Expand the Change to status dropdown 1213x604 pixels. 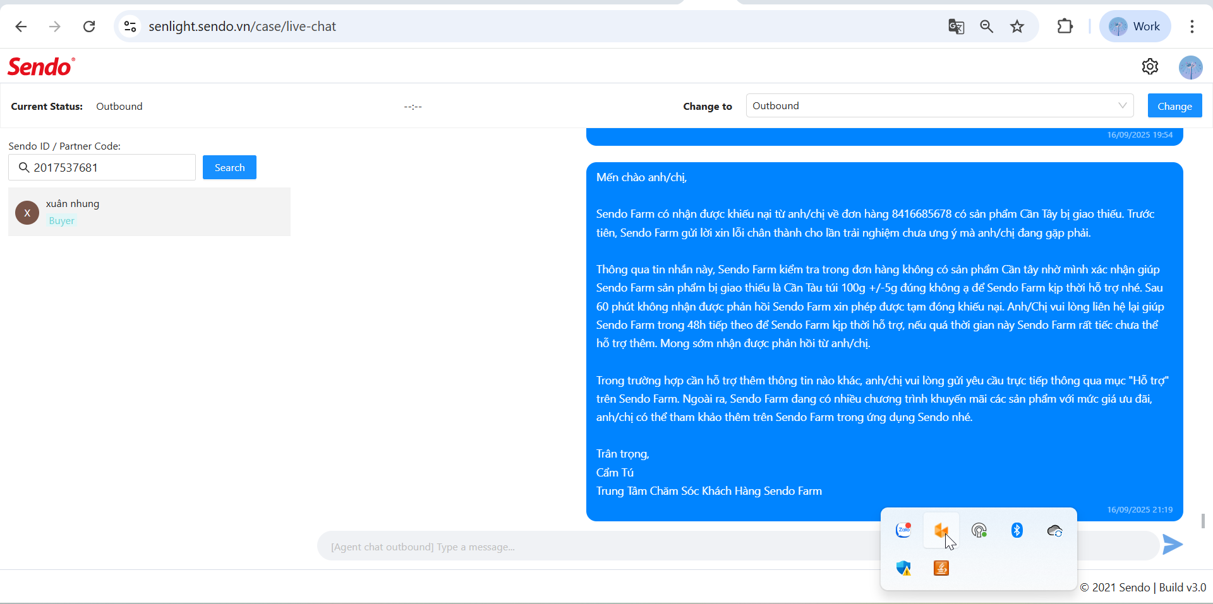939,105
